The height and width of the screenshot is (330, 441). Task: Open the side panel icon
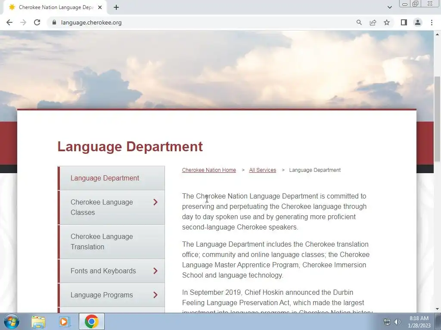point(404,22)
